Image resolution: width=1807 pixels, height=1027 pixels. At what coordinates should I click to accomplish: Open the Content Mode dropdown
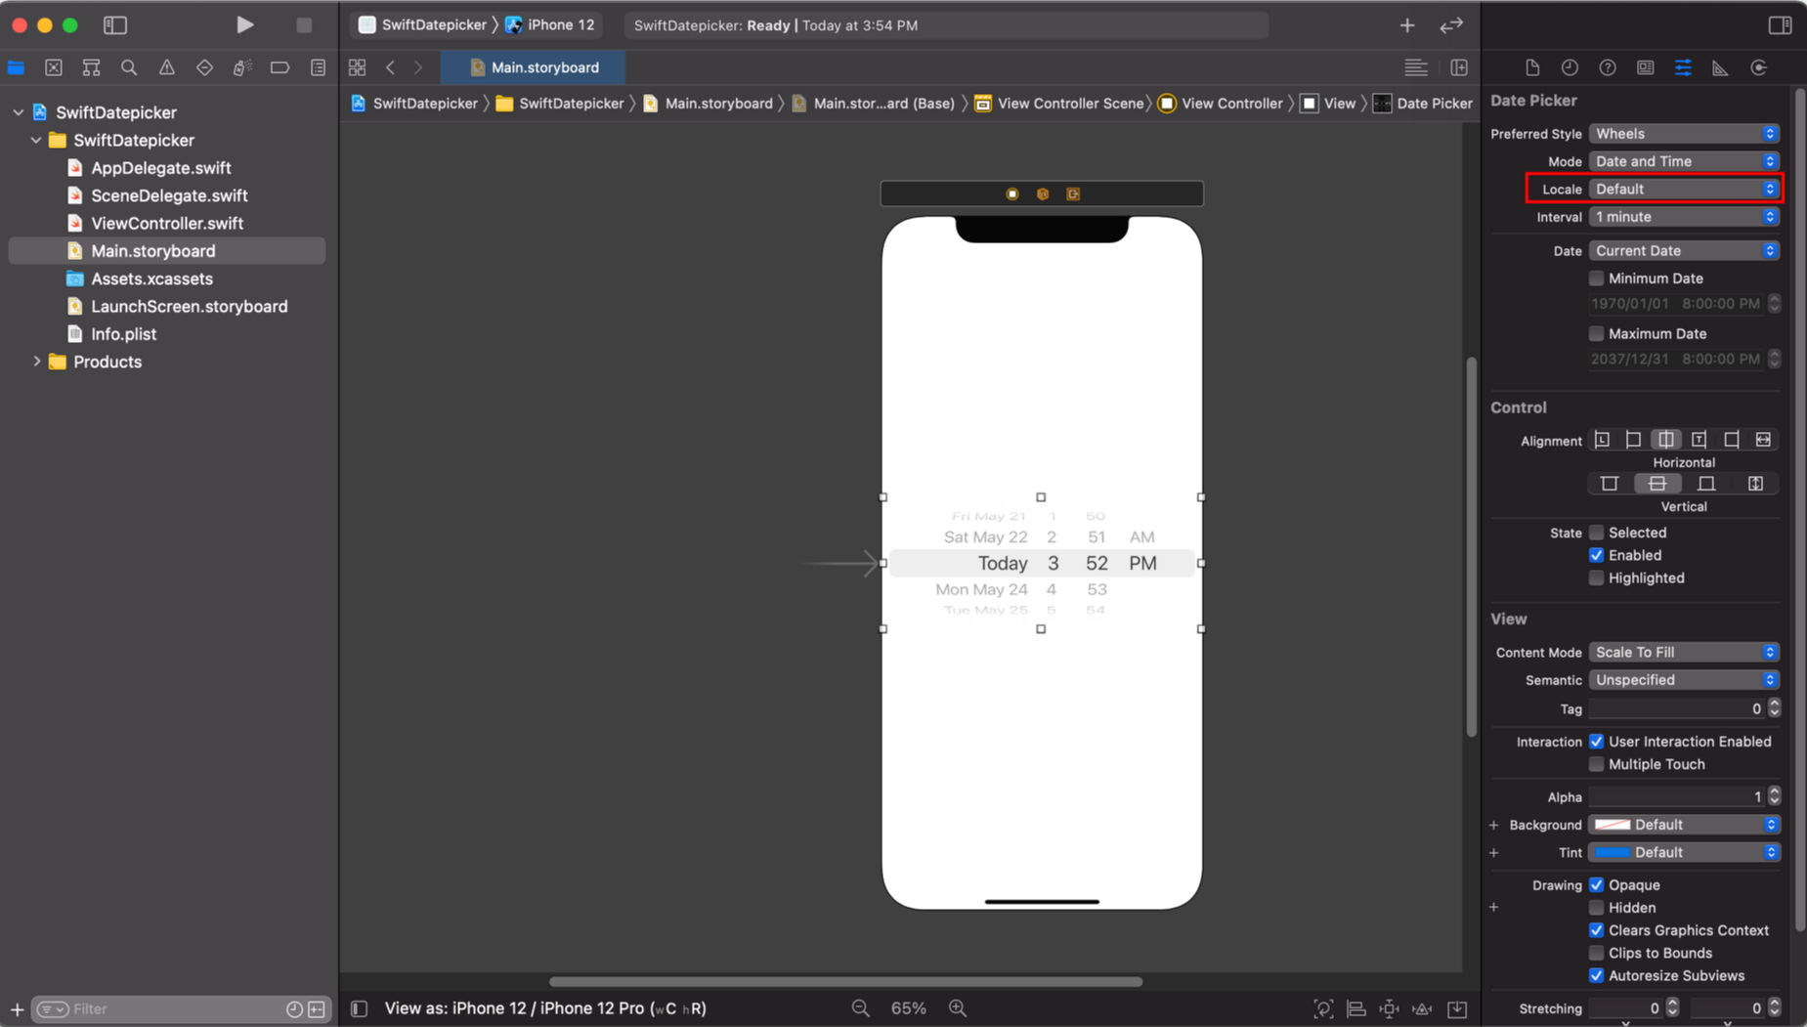pos(1684,653)
